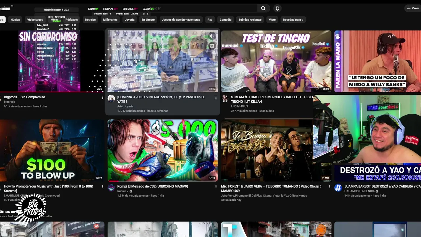Open title Mix: FOREST & JAIRO VERA
The height and width of the screenshot is (237, 421).
pos(271,189)
